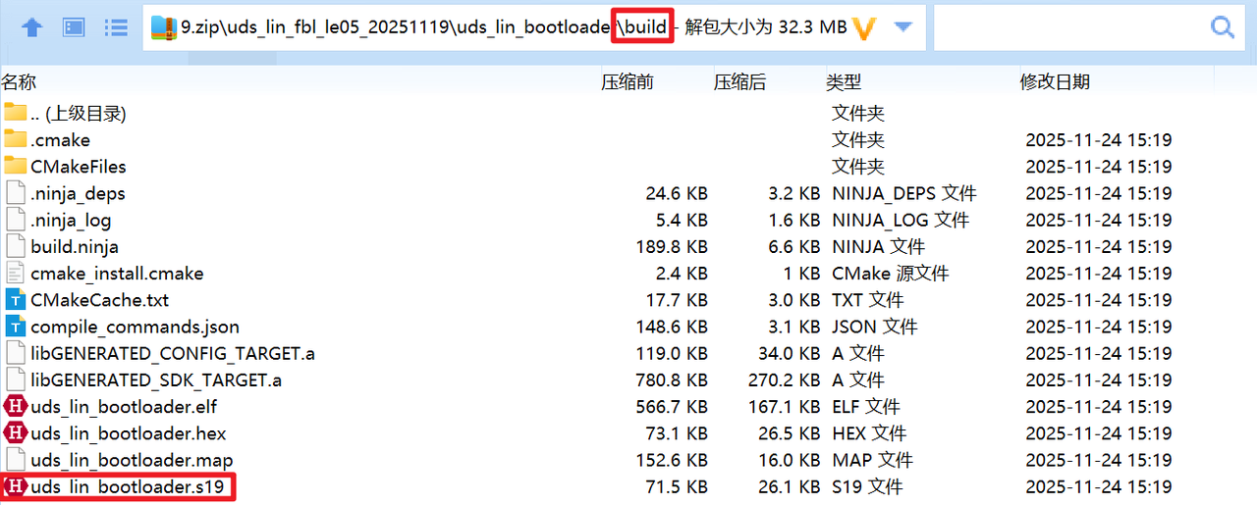Select the uds_lin_bootloader.elf file icon

[15, 407]
